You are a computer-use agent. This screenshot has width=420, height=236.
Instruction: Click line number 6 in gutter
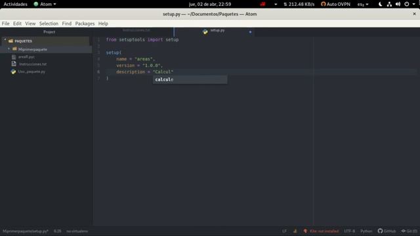click(98, 71)
